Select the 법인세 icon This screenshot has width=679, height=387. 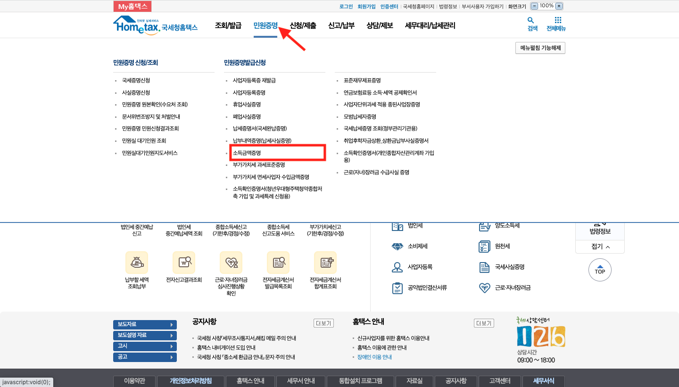397,225
